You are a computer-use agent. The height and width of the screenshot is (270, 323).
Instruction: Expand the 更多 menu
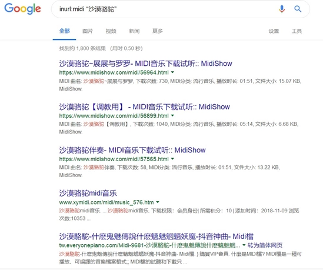[157, 31]
